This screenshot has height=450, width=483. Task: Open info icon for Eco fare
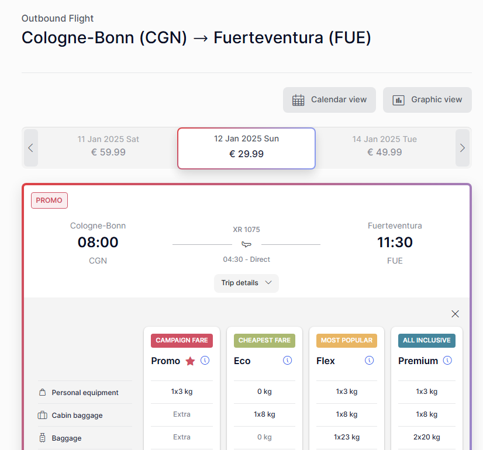point(287,360)
